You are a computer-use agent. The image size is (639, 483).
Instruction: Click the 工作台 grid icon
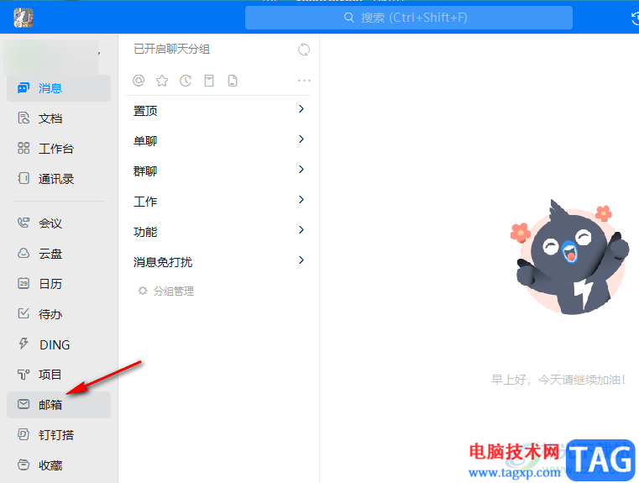pos(24,148)
